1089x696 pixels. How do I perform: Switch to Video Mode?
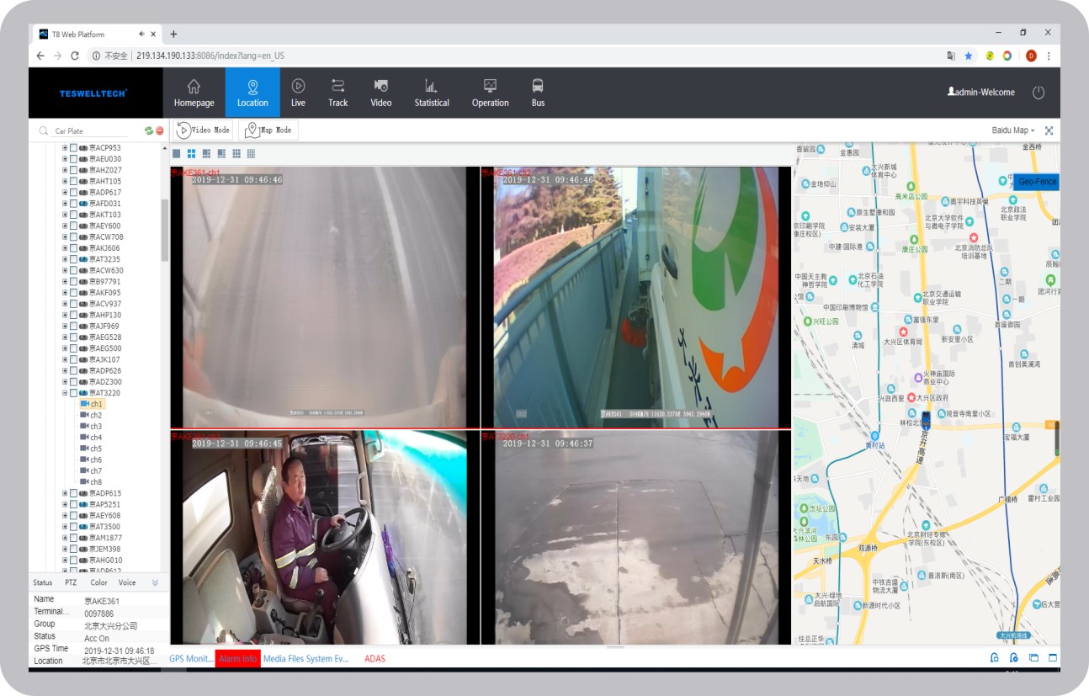coord(203,130)
